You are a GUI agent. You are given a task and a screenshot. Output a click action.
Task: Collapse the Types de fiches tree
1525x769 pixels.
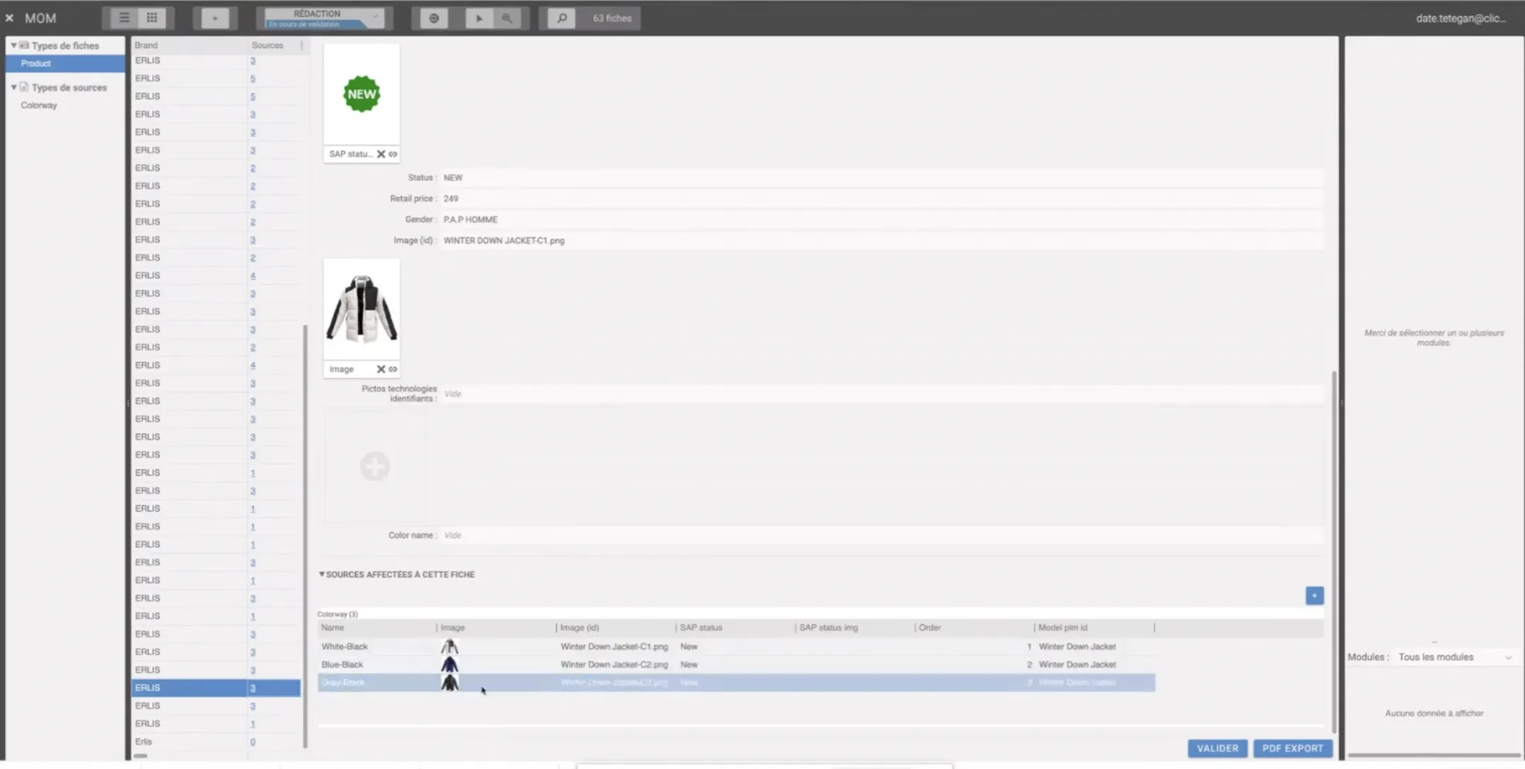pyautogui.click(x=13, y=45)
